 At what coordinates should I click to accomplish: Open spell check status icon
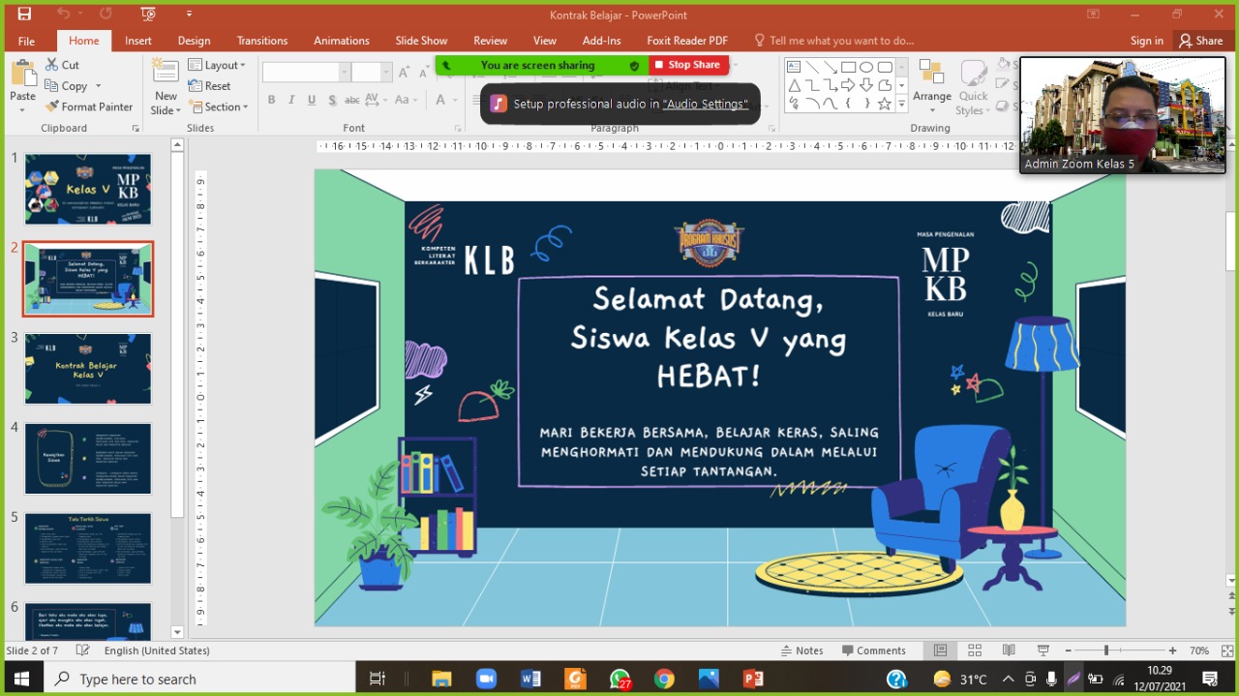pos(83,651)
